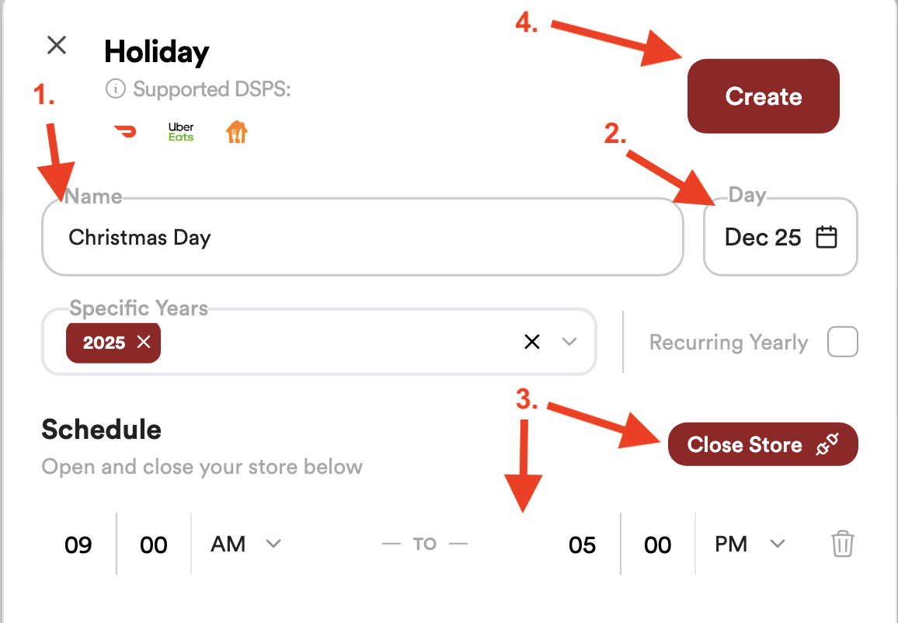Viewport: 898px width, 623px height.
Task: Close the Holiday dialog with X icon
Action: point(57,45)
